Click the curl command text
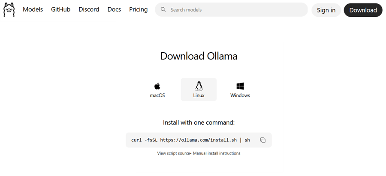The width and height of the screenshot is (386, 176). (190, 140)
